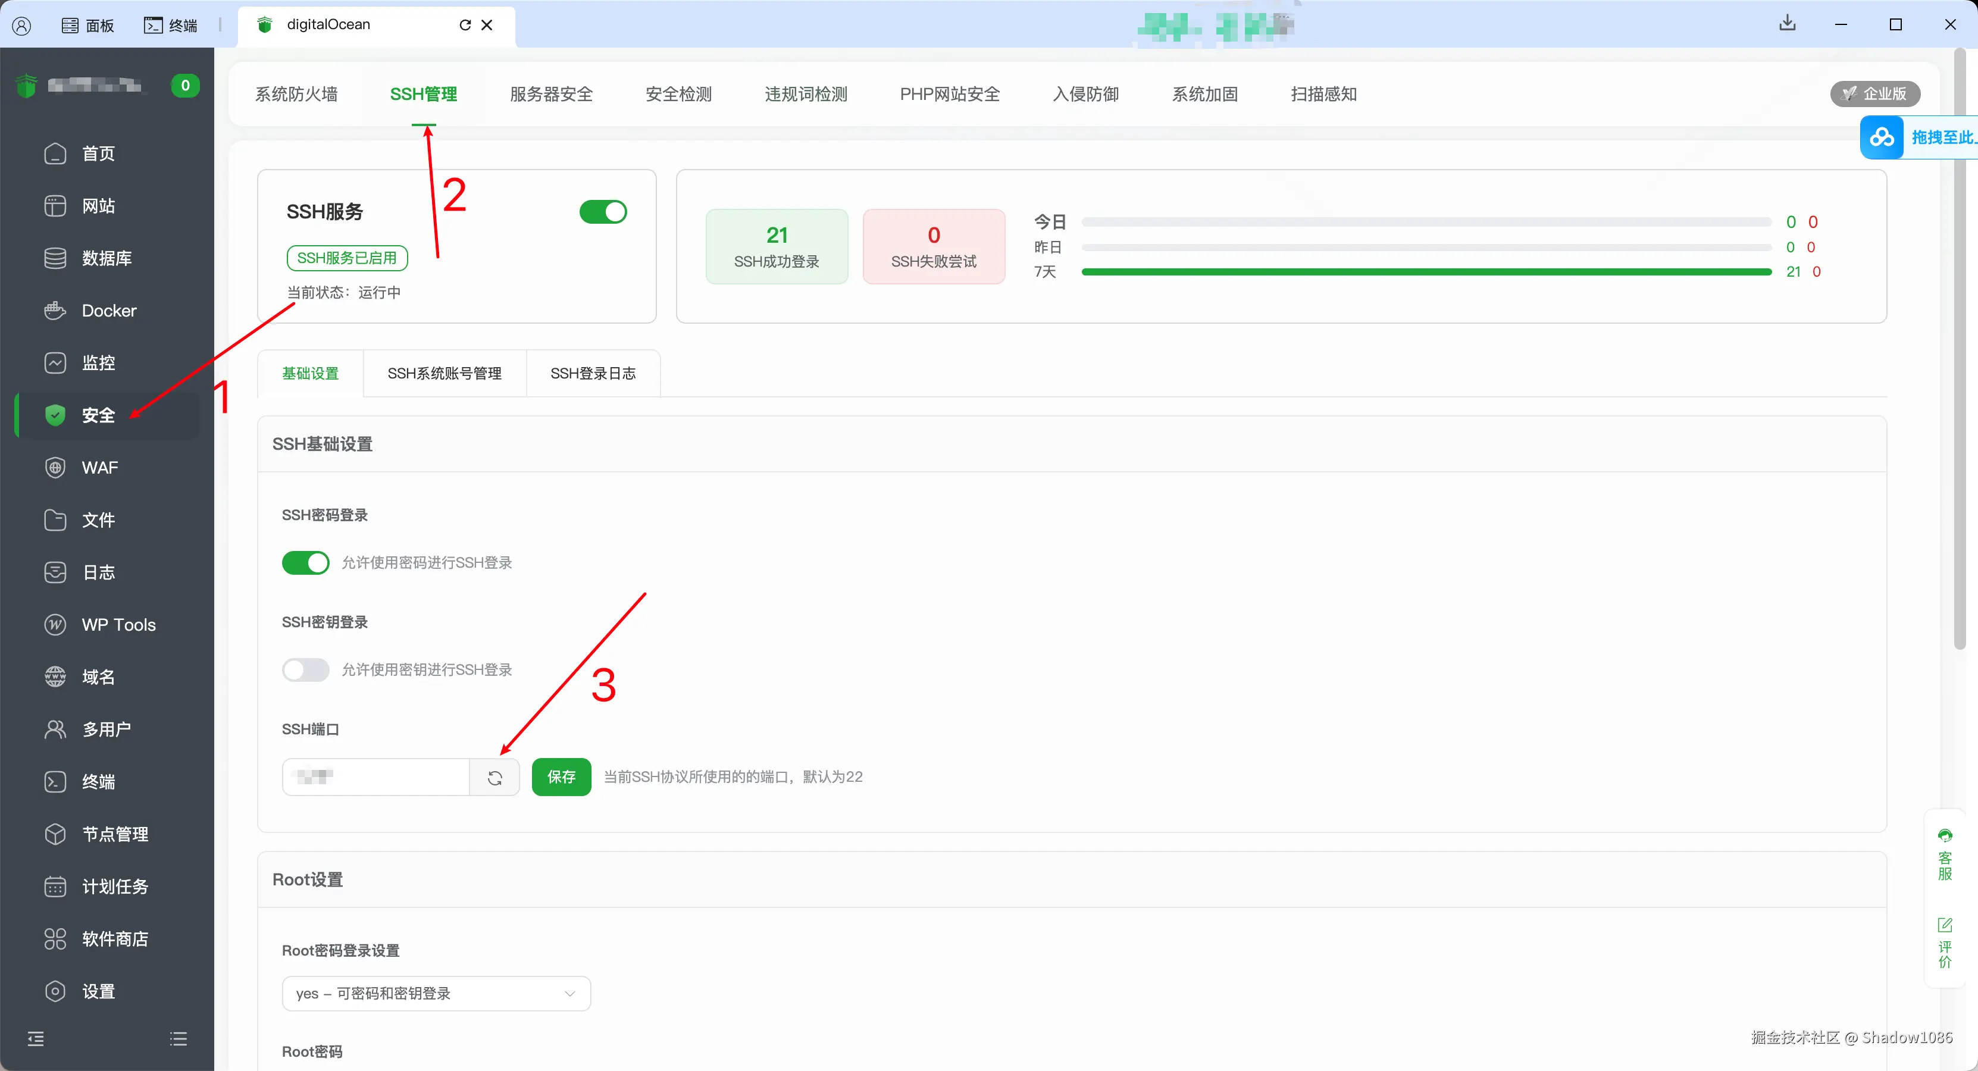Disable the SSH service toggle
1978x1071 pixels.
tap(603, 212)
